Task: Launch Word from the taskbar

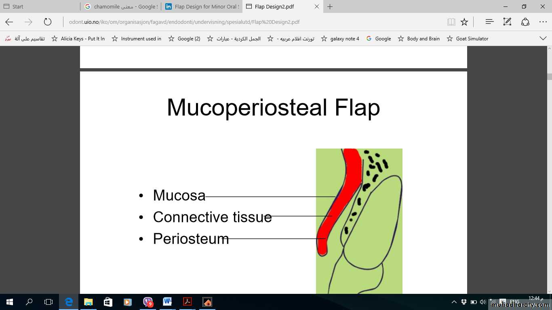Action: 167,302
